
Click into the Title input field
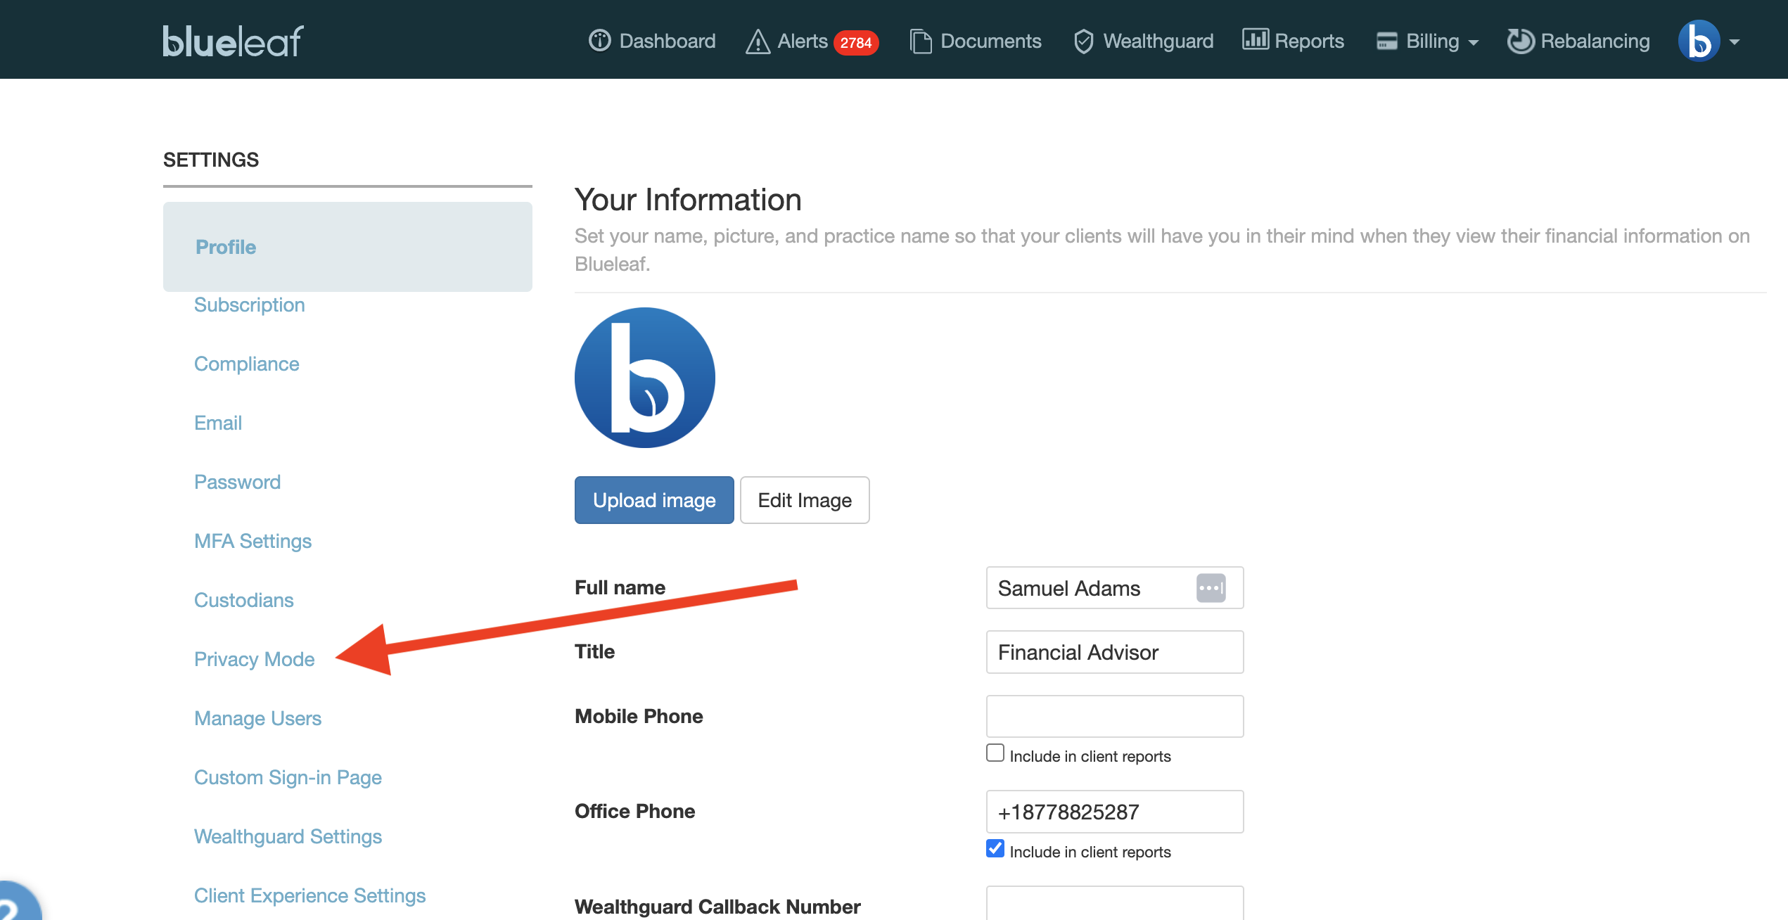coord(1114,652)
